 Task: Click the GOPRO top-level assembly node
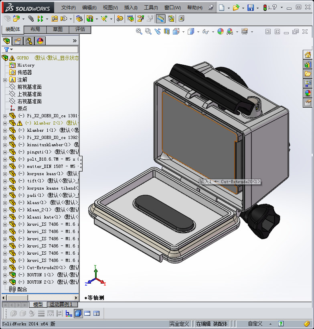[x=22, y=58]
